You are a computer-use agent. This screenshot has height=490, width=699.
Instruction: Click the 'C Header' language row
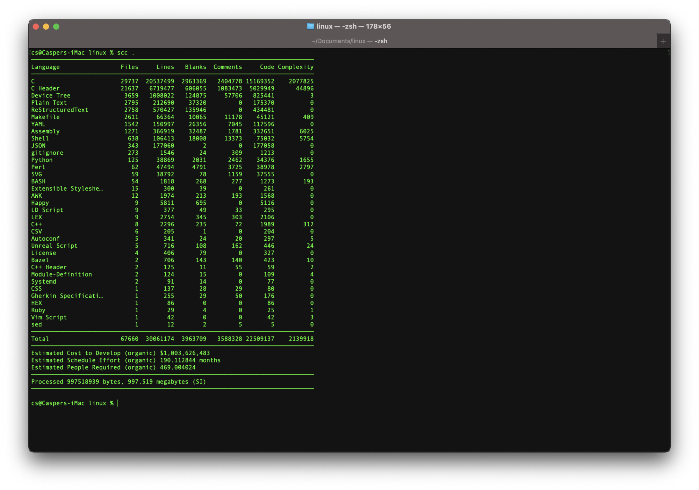tap(172, 88)
